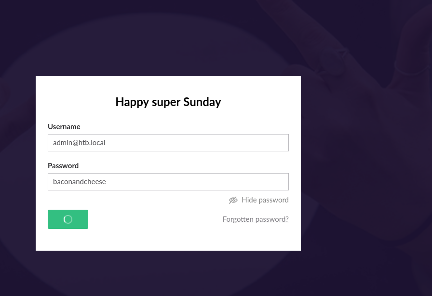Click the baconandcheese text in Password
Screen dimensions: 432x296
pyautogui.click(x=80, y=182)
